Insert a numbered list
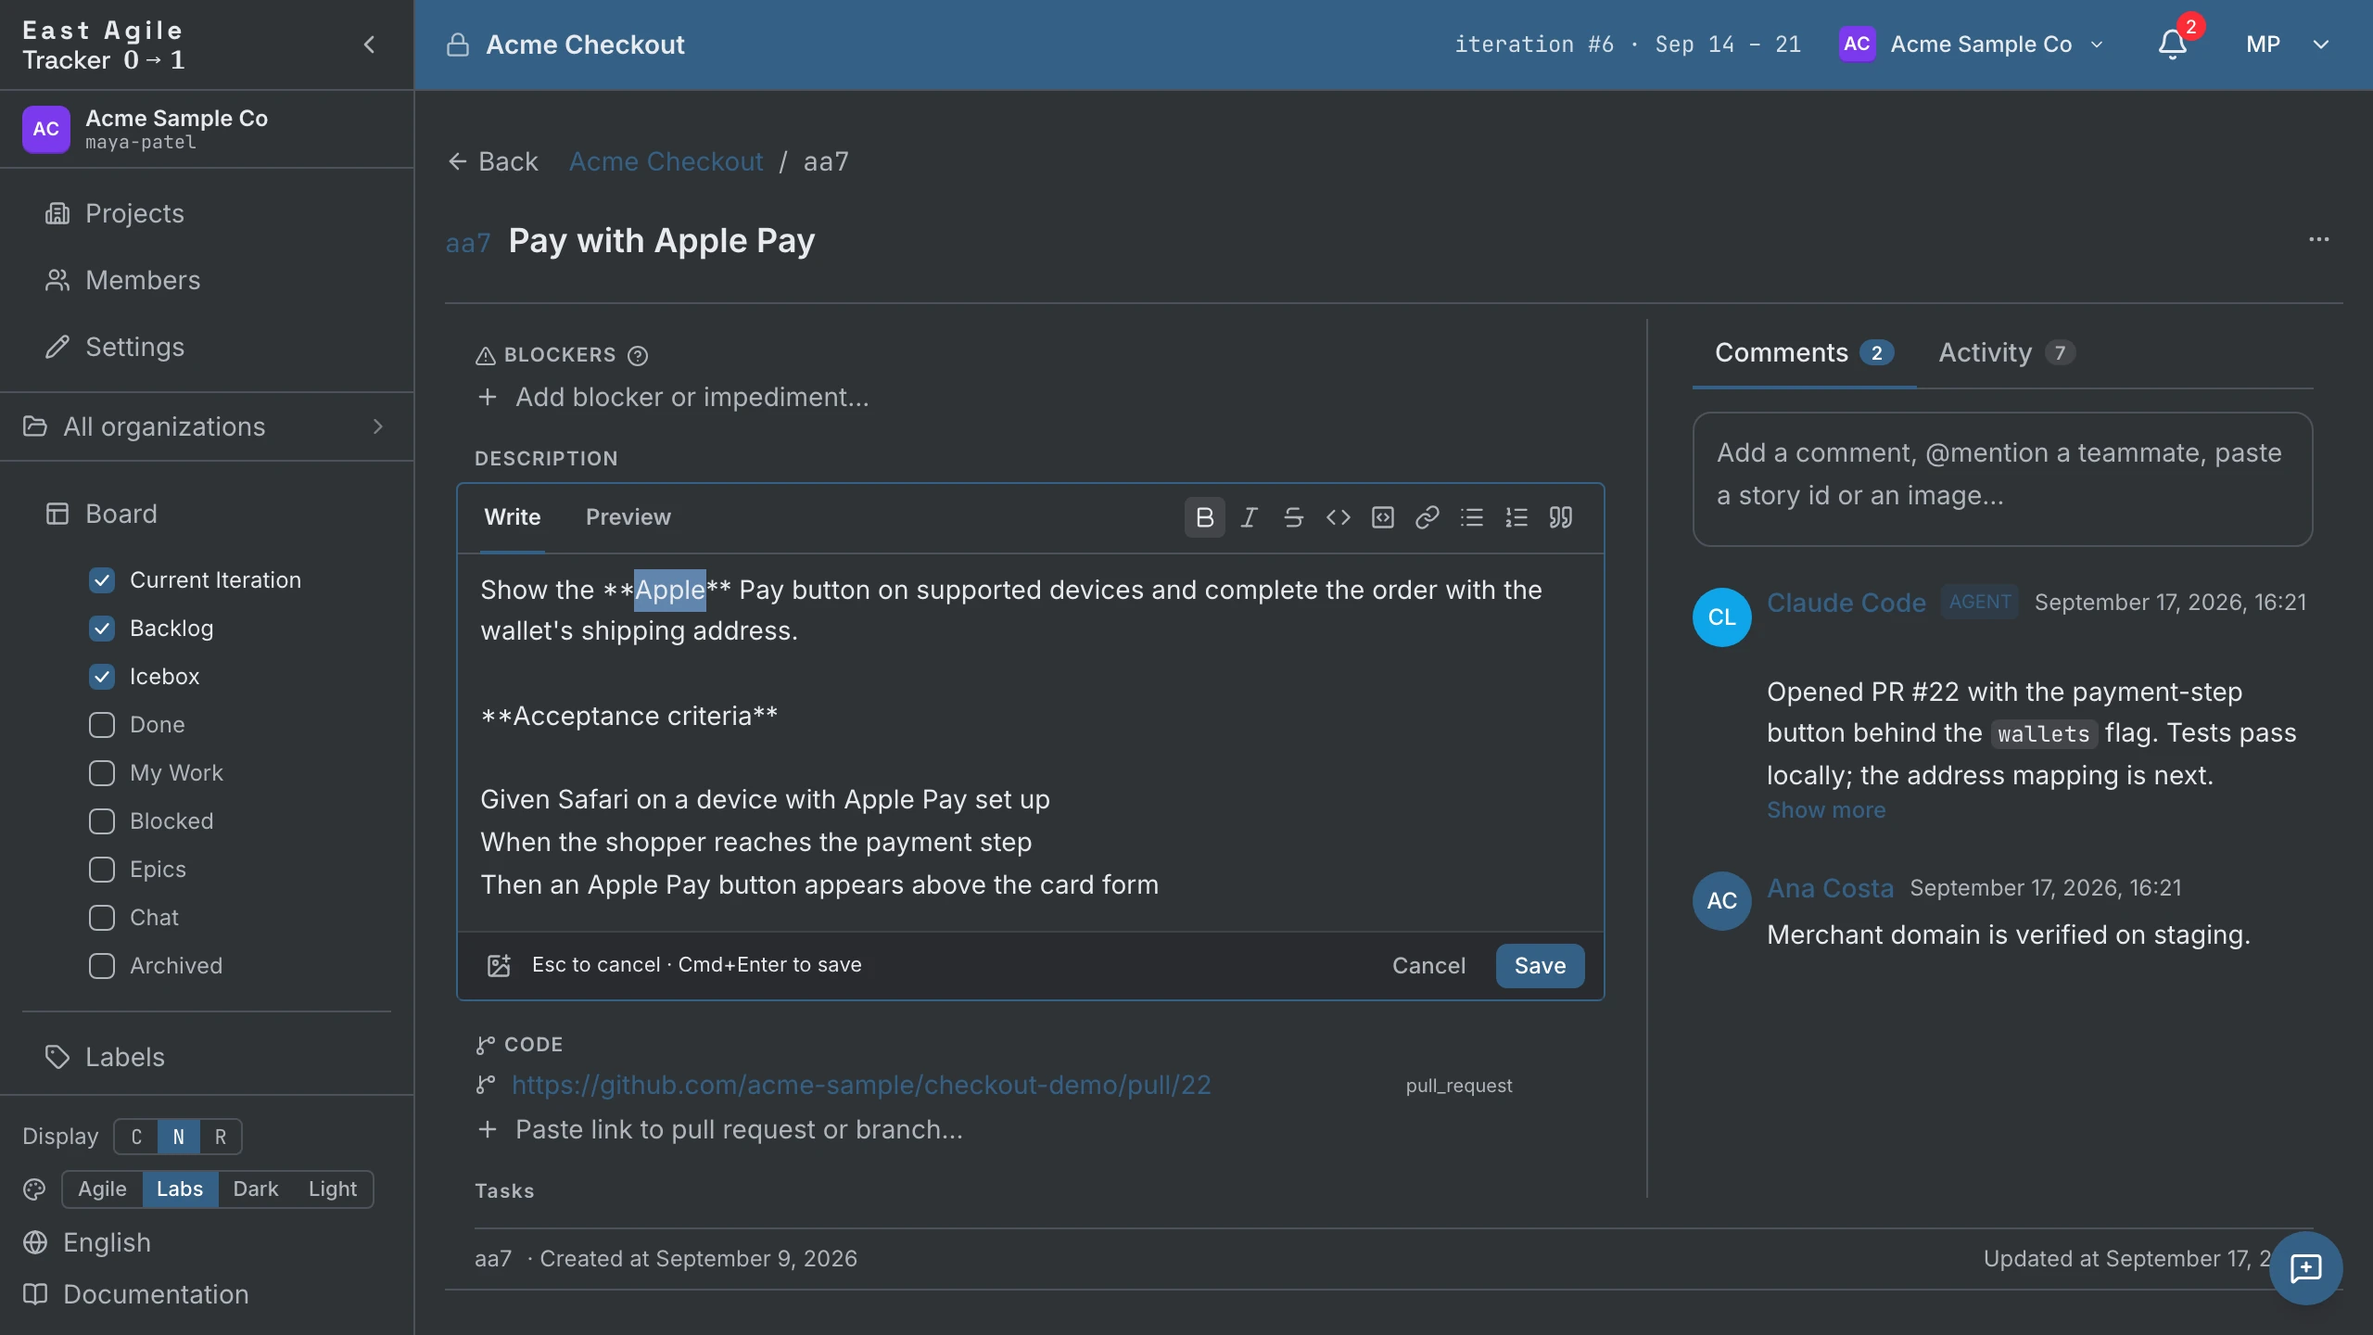Image resolution: width=2373 pixels, height=1335 pixels. tap(1516, 517)
